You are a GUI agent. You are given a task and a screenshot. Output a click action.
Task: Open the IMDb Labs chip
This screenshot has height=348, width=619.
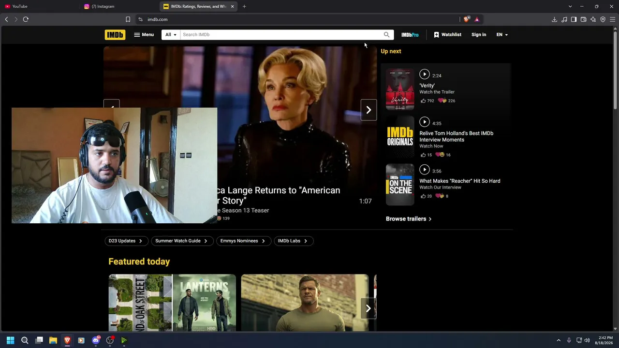(294, 241)
